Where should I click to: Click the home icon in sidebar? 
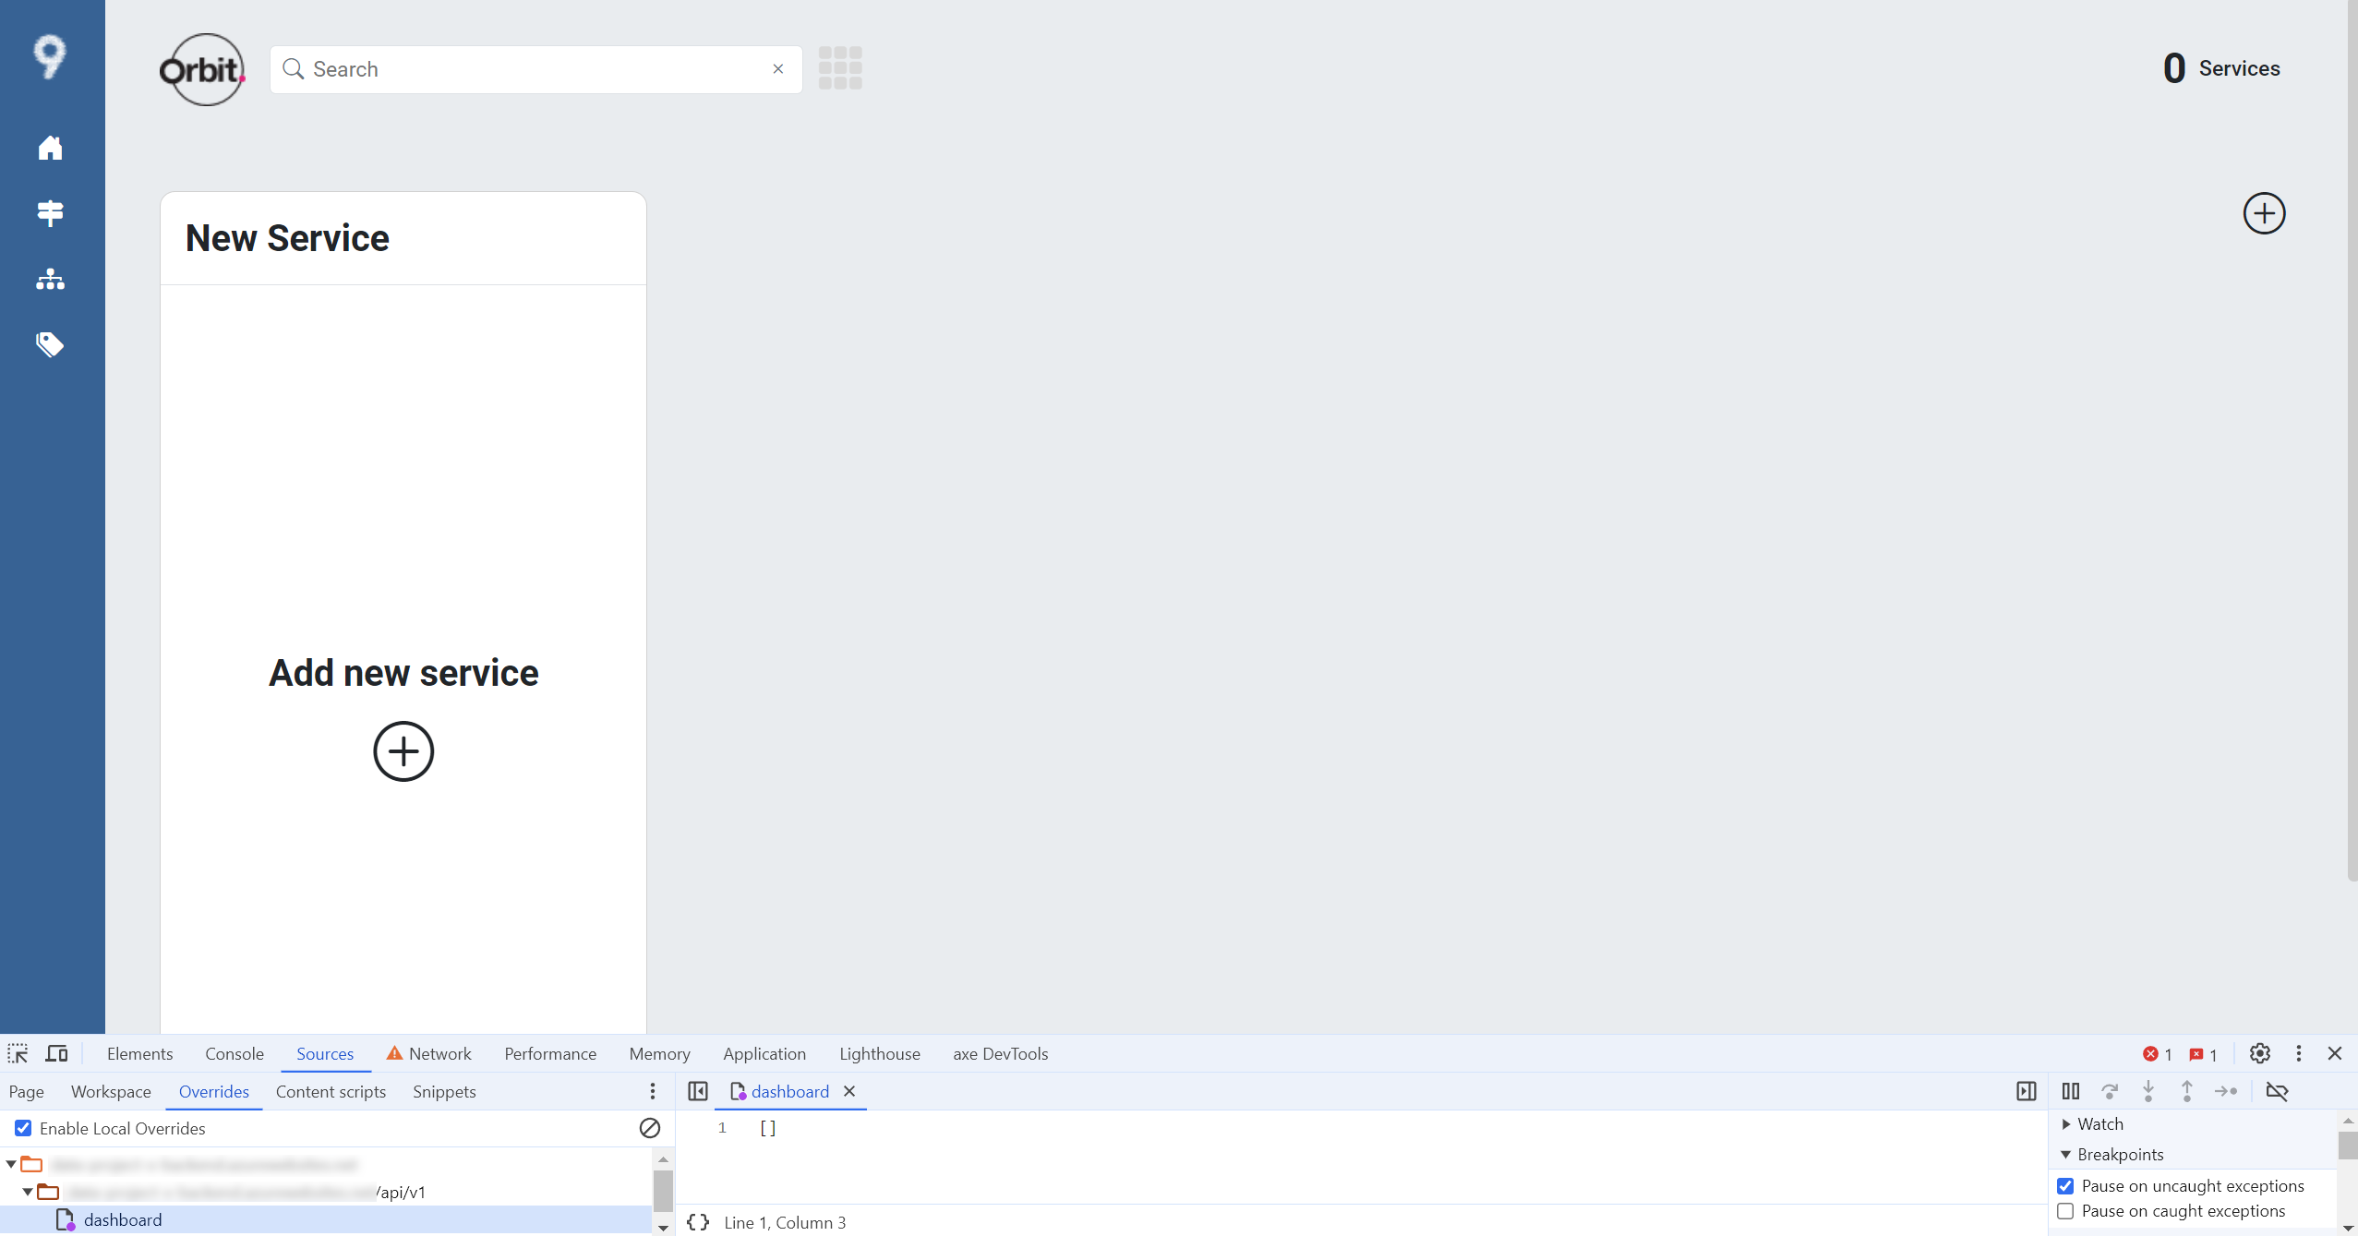[x=53, y=148]
